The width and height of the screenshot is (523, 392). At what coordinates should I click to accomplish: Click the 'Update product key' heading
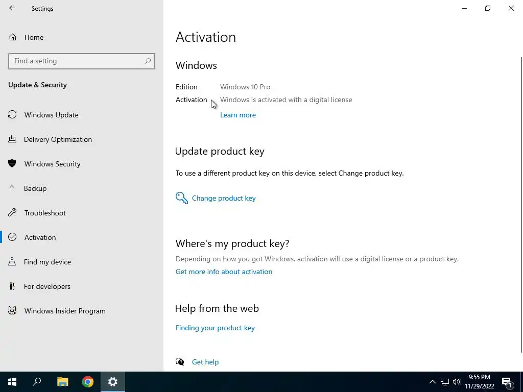coord(220,151)
